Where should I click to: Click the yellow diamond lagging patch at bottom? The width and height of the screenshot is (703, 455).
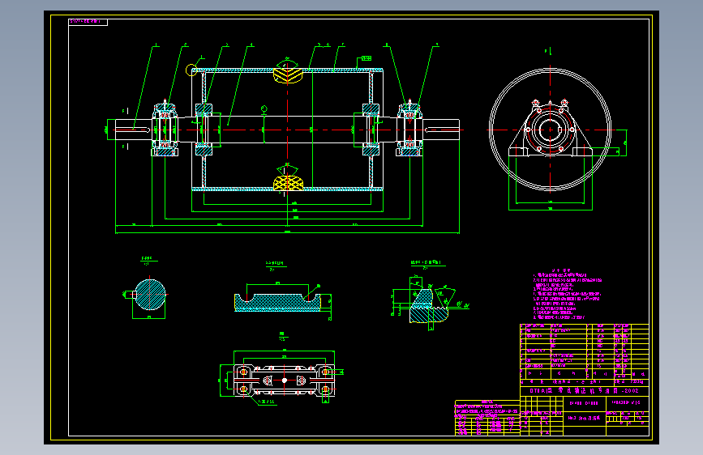[288, 182]
